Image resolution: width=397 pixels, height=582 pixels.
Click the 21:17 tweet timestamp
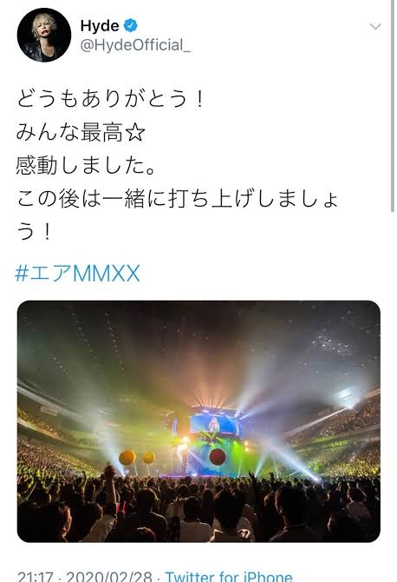35,577
